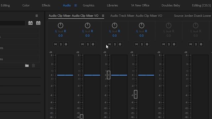Switch to the Graphics workspace

(89, 5)
